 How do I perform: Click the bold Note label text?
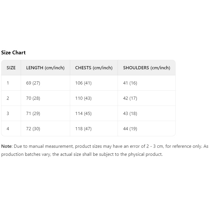click(6, 146)
